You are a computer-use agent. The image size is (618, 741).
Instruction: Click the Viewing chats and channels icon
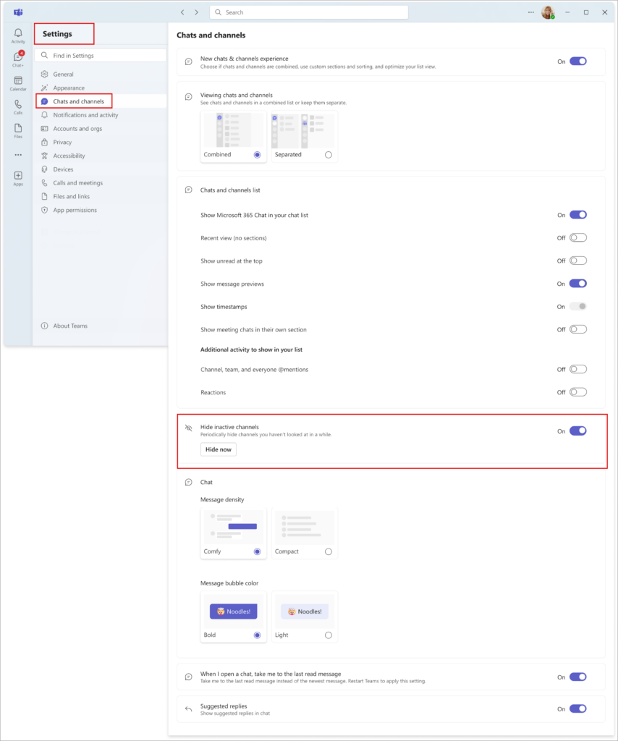[x=189, y=97]
